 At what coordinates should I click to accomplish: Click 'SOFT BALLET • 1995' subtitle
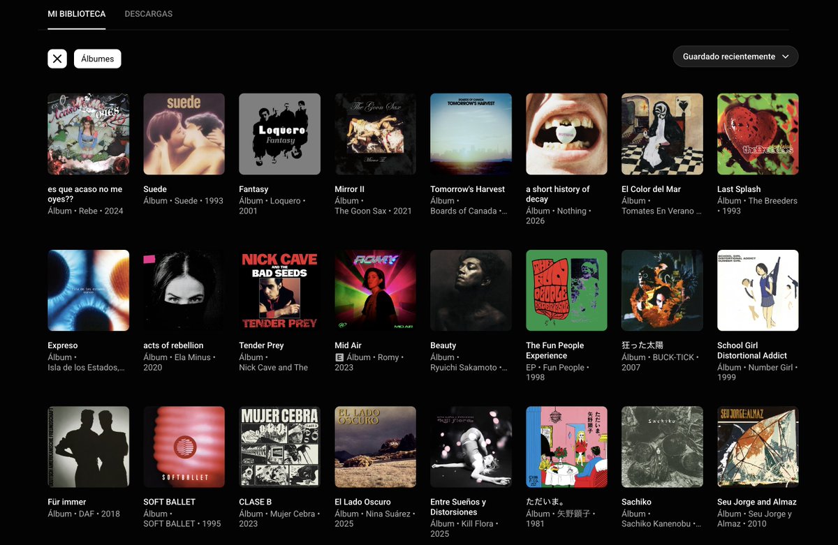(x=182, y=523)
